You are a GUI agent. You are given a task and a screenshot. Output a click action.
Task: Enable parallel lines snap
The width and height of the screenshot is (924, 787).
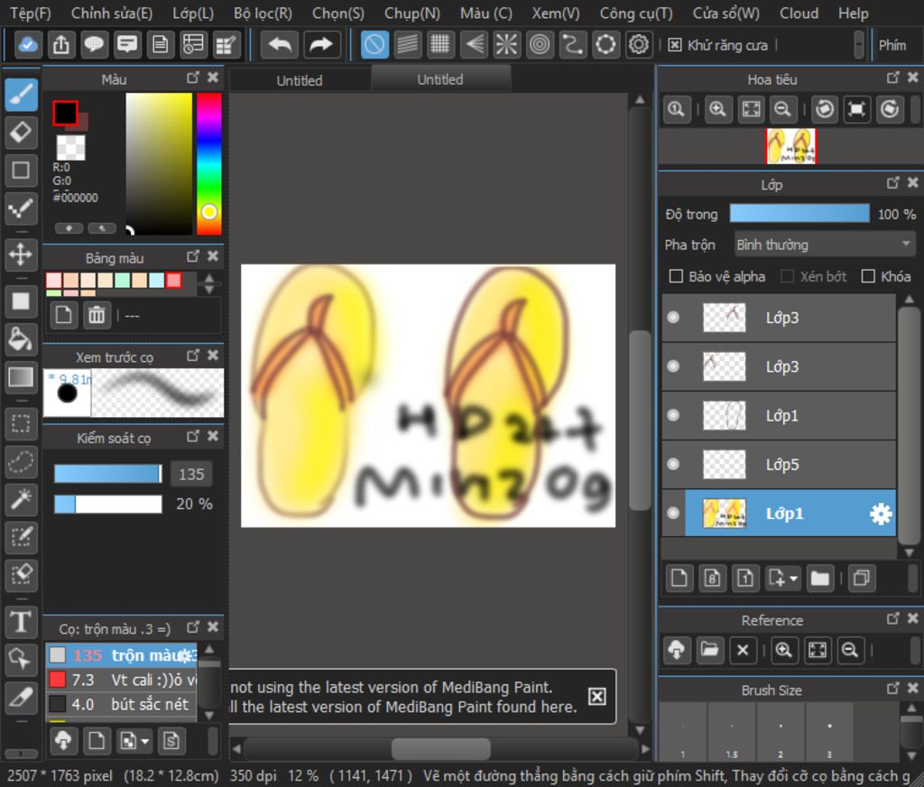(x=407, y=44)
